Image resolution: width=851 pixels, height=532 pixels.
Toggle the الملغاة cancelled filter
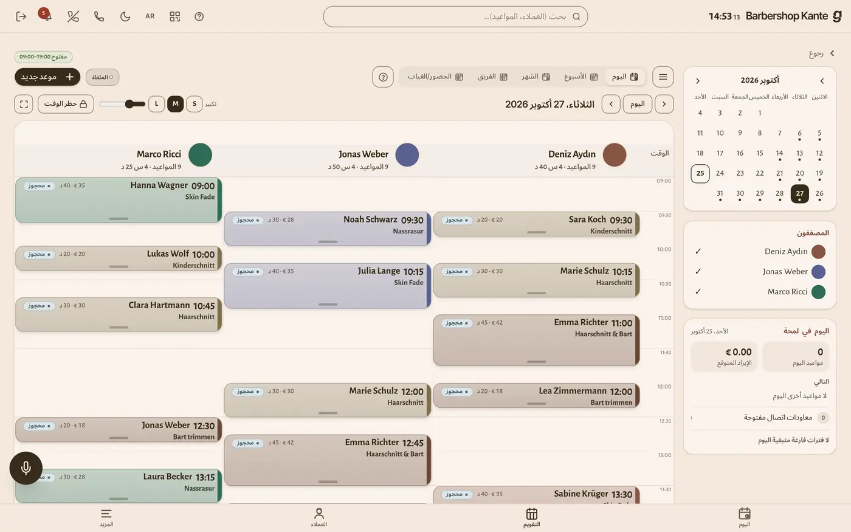coord(102,77)
